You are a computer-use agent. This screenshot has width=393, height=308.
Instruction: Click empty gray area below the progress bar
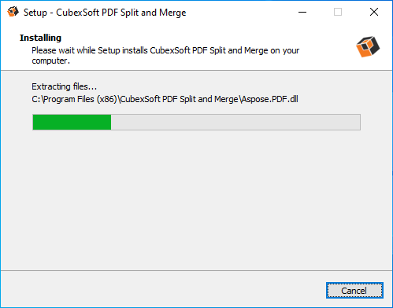coord(196,199)
